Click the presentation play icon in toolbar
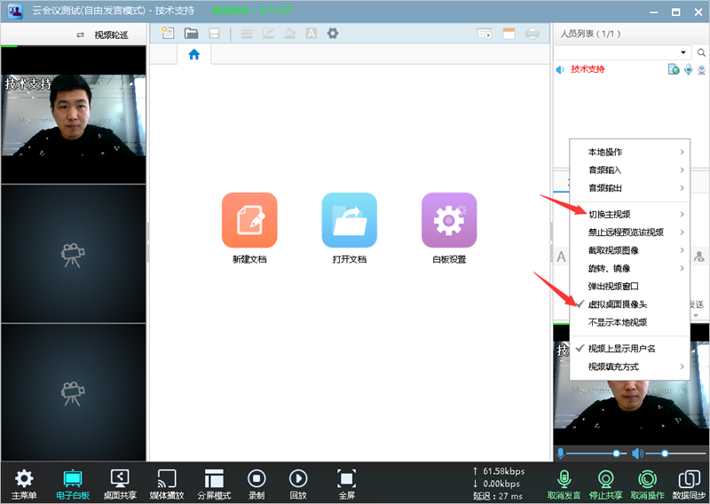The image size is (710, 504). pyautogui.click(x=485, y=34)
